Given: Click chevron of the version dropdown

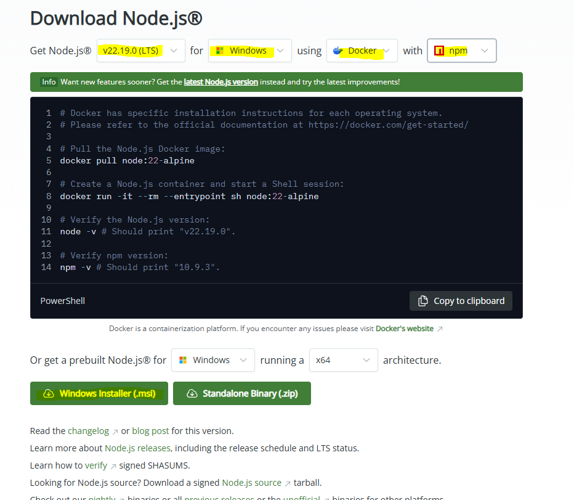Looking at the screenshot, I should 174,51.
